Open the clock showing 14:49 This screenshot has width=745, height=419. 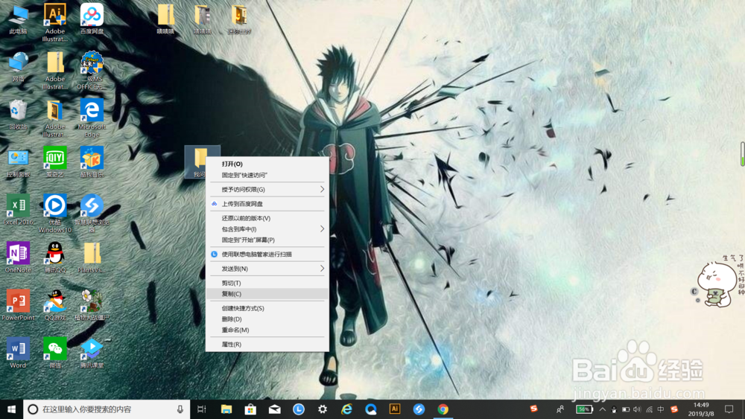pos(701,409)
